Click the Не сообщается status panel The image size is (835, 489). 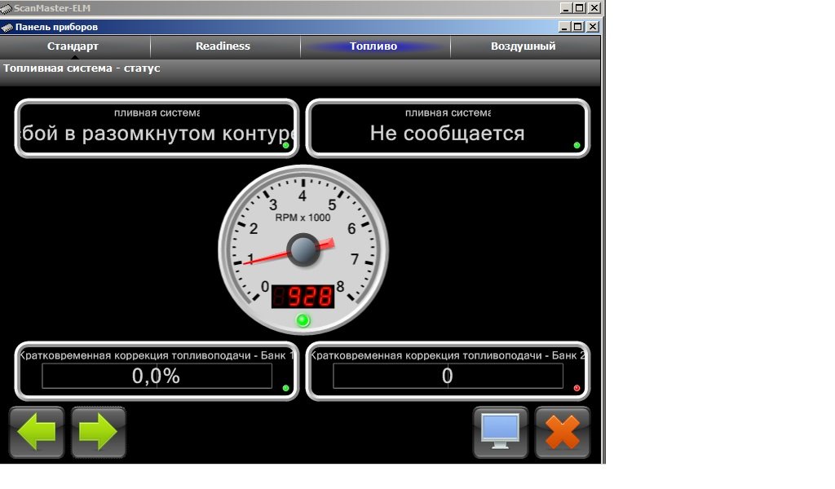click(x=447, y=129)
